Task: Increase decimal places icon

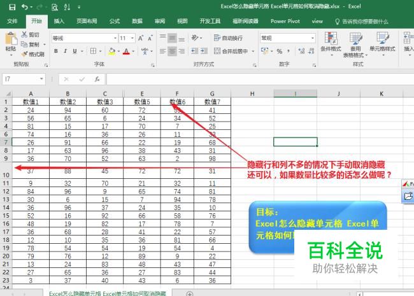Action: coord(301,51)
